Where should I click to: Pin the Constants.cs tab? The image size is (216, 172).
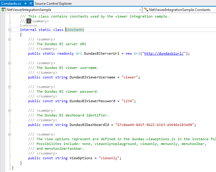[x=25, y=4]
